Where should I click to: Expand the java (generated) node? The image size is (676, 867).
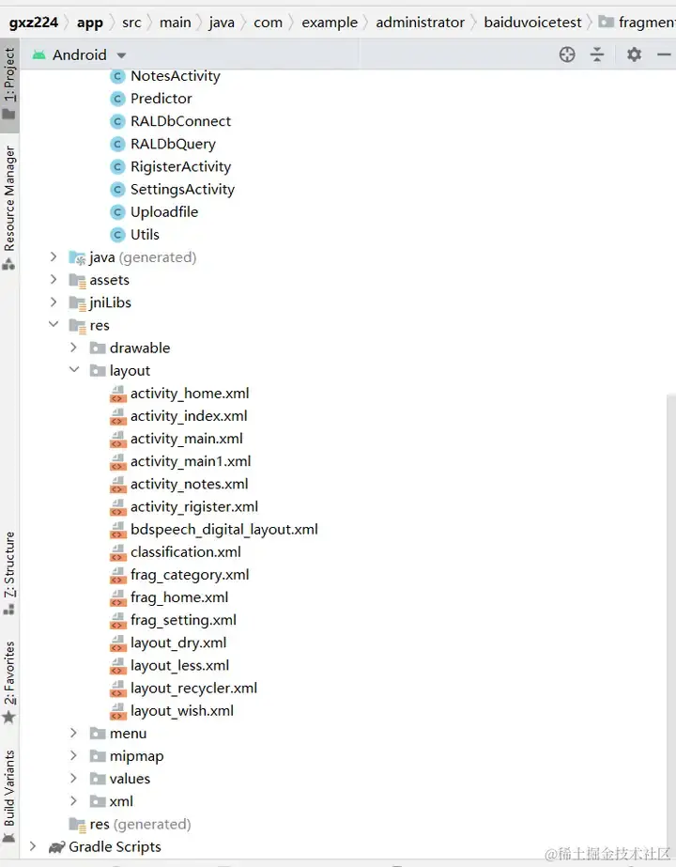pos(54,256)
